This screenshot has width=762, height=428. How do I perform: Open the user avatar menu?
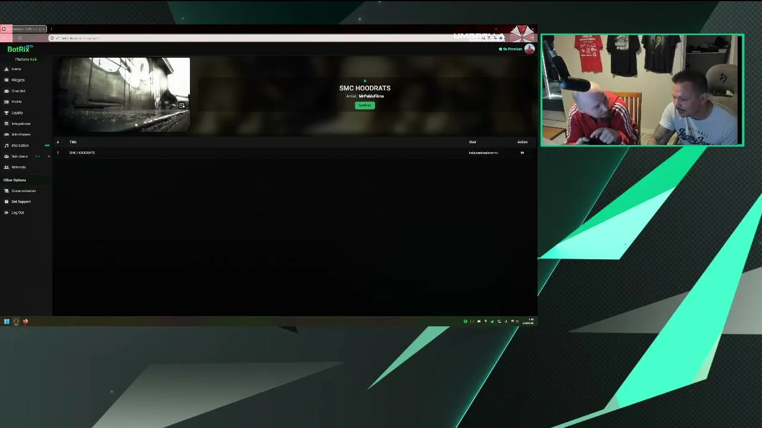click(529, 49)
